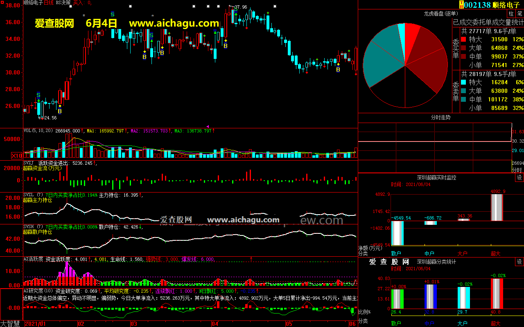Click the AI研究度(10) indicator label

[38, 291]
